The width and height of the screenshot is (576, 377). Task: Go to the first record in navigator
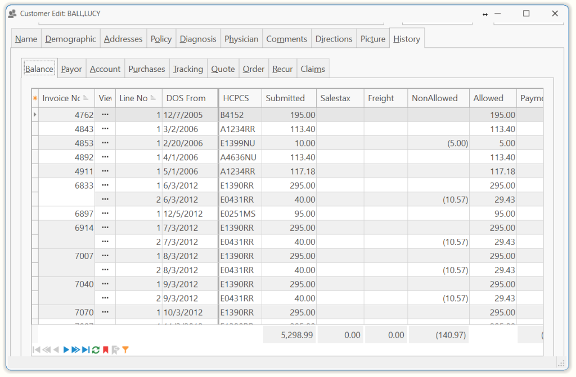[36, 349]
